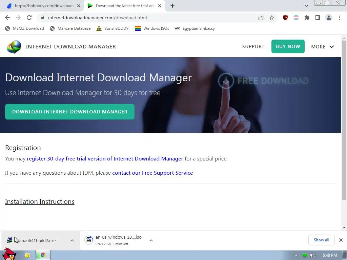The image size is (347, 260).
Task: Open the Chrome three-dot menu
Action: coord(340,18)
